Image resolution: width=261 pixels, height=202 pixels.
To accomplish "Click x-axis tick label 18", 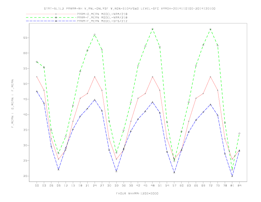I will click(80, 185).
